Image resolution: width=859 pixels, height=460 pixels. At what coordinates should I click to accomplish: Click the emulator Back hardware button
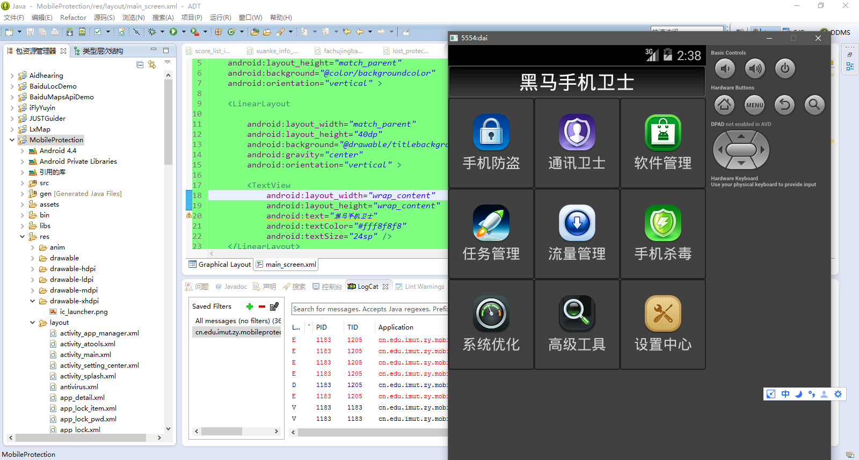[785, 105]
